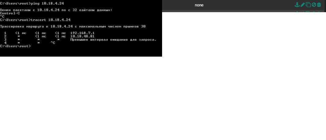The width and height of the screenshot is (326, 140).
Task: Click the anchor icon in the none row
Action: click(297, 5)
